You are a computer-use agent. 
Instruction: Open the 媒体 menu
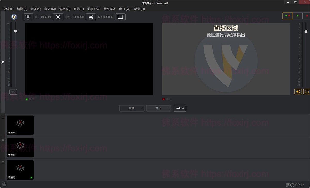(49, 9)
